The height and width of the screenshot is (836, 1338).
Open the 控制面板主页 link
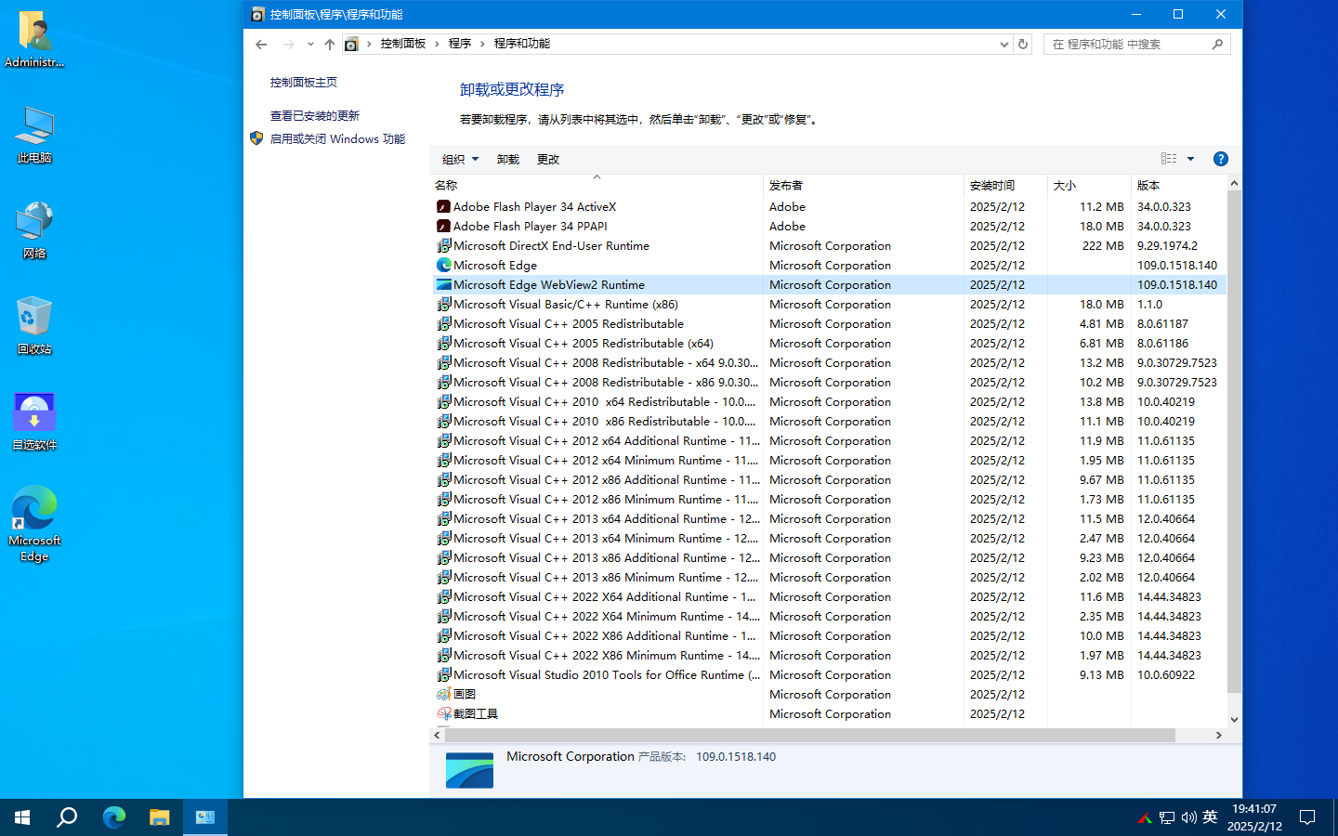click(304, 83)
